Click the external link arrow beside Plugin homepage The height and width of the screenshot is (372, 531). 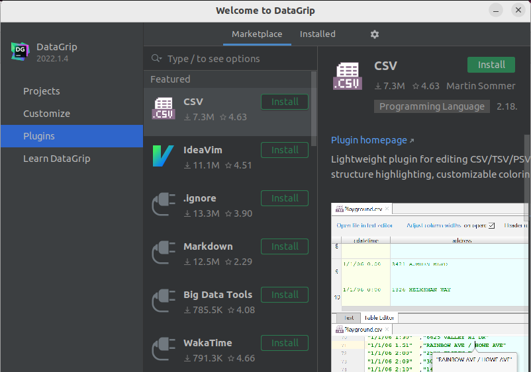coord(412,141)
